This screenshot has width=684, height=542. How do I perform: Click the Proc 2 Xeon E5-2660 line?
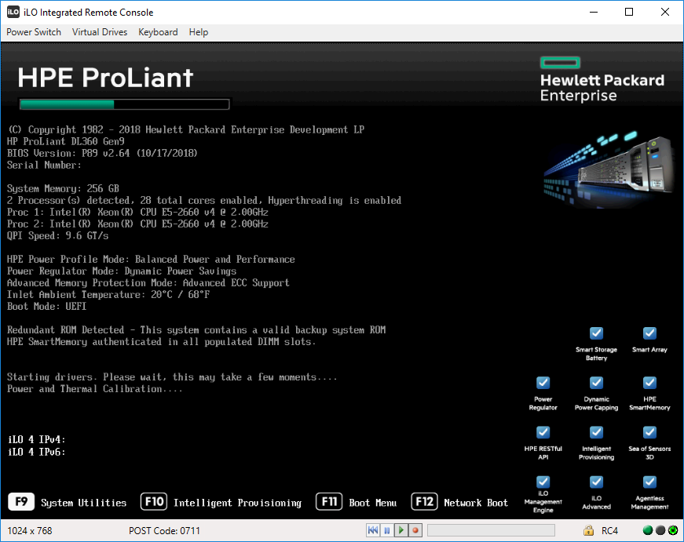click(x=137, y=224)
